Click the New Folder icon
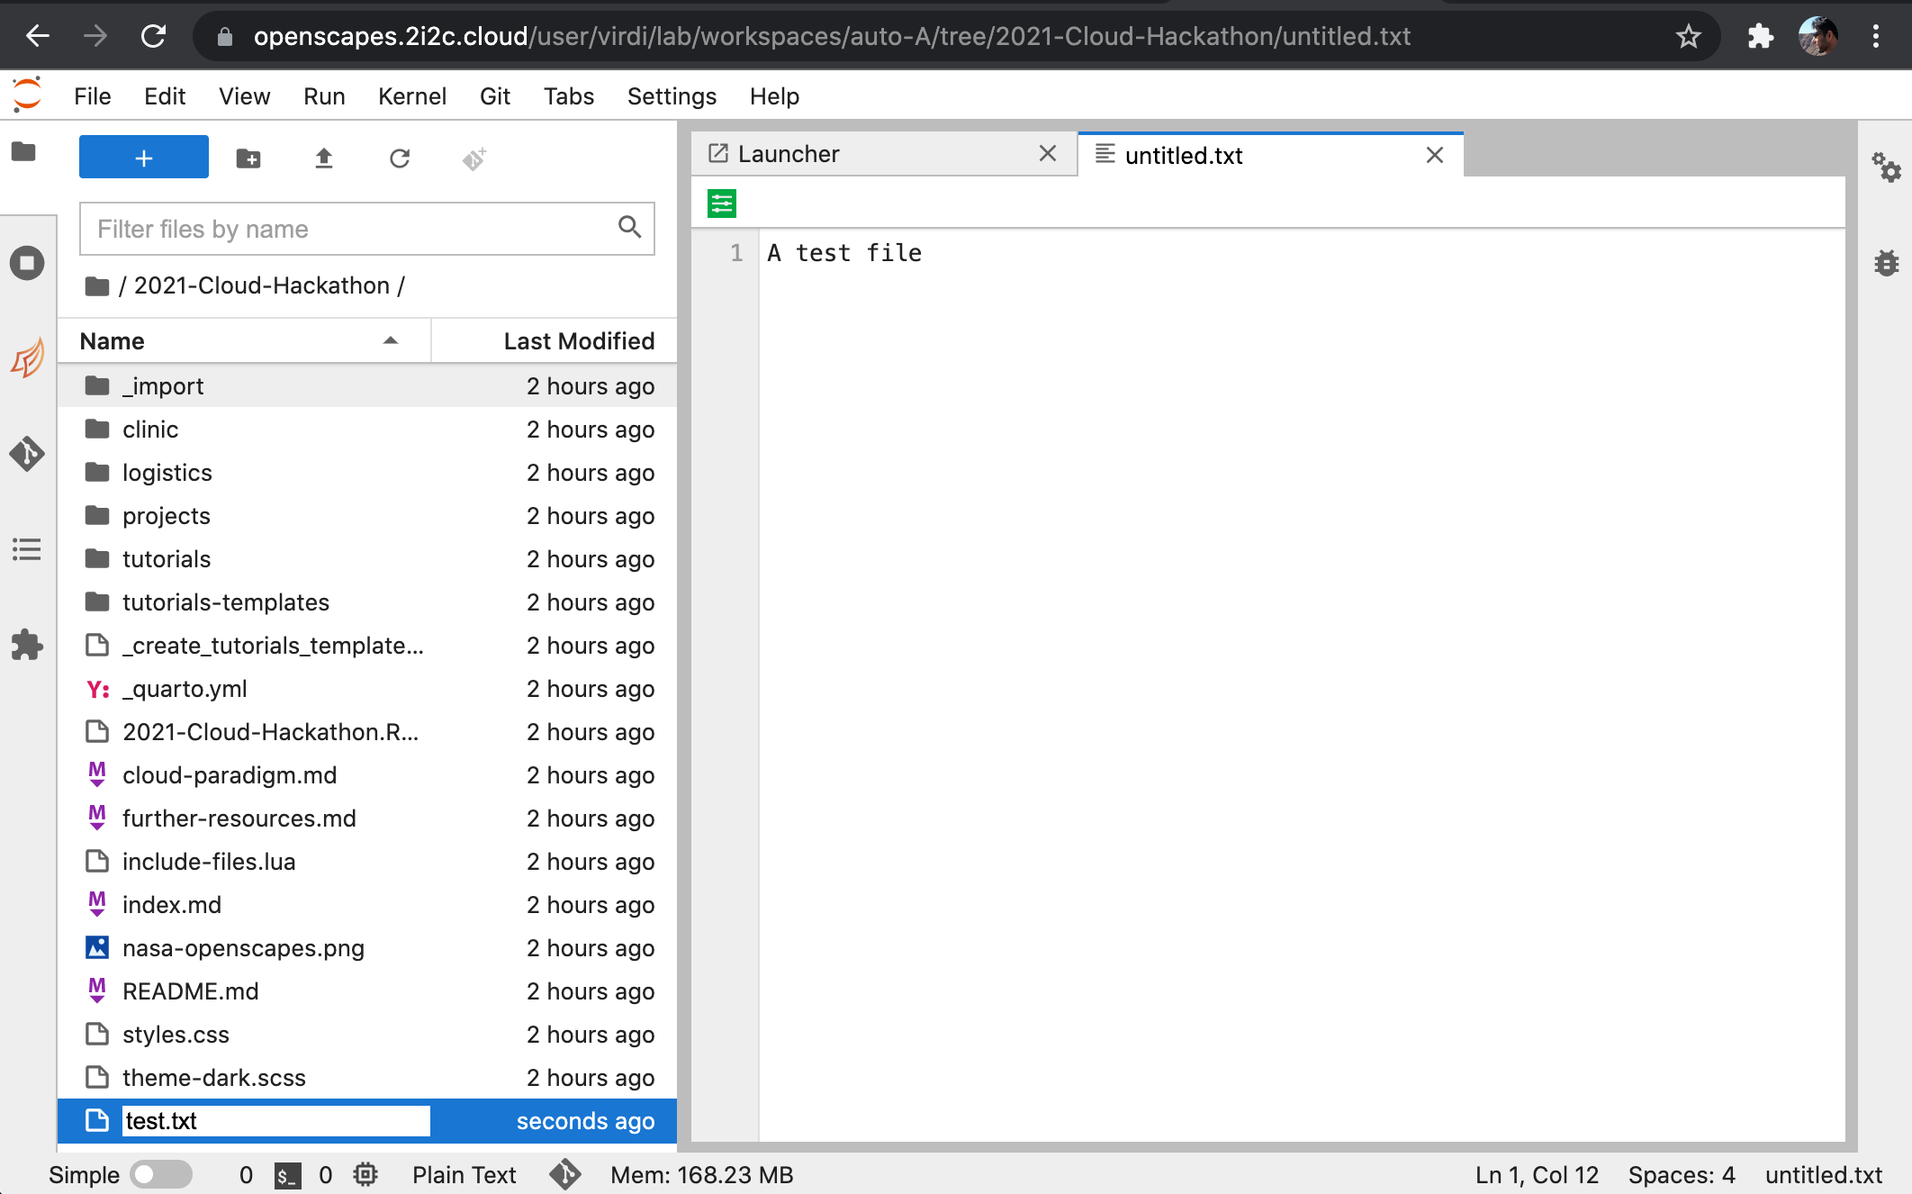 pyautogui.click(x=248, y=158)
